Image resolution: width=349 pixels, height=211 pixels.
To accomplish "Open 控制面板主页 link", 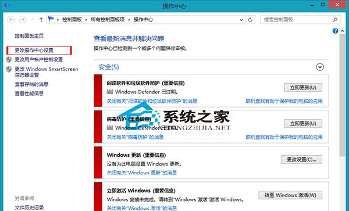I will click(x=29, y=36).
